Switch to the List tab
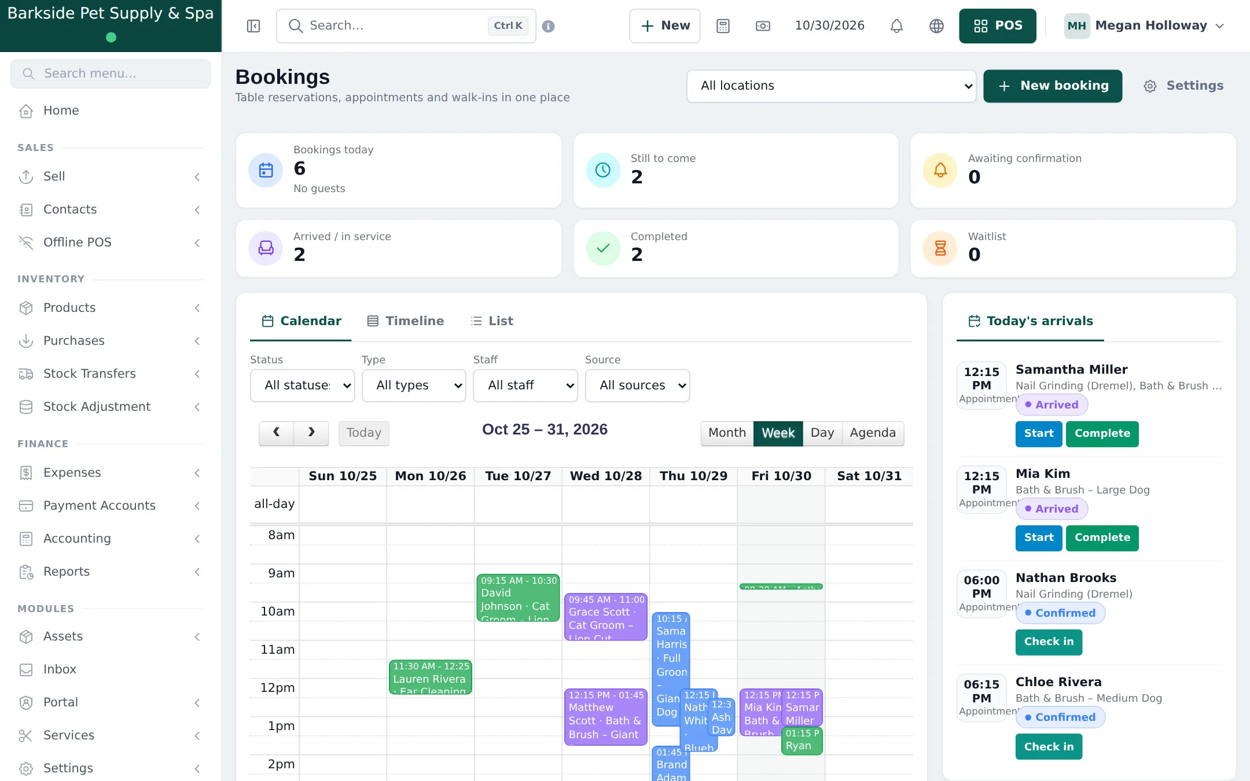 pos(492,321)
